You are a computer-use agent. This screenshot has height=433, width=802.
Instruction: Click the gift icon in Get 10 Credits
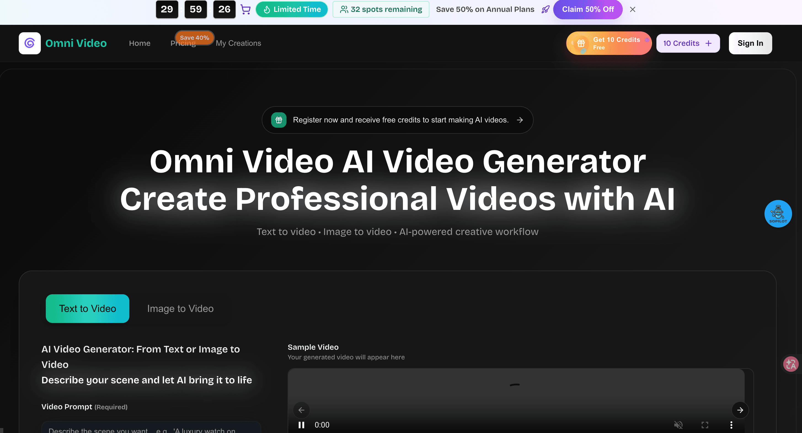(x=581, y=43)
